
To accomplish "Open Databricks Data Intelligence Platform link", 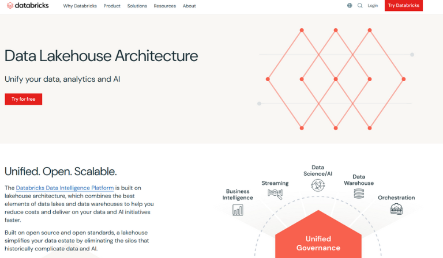I will click(x=65, y=188).
